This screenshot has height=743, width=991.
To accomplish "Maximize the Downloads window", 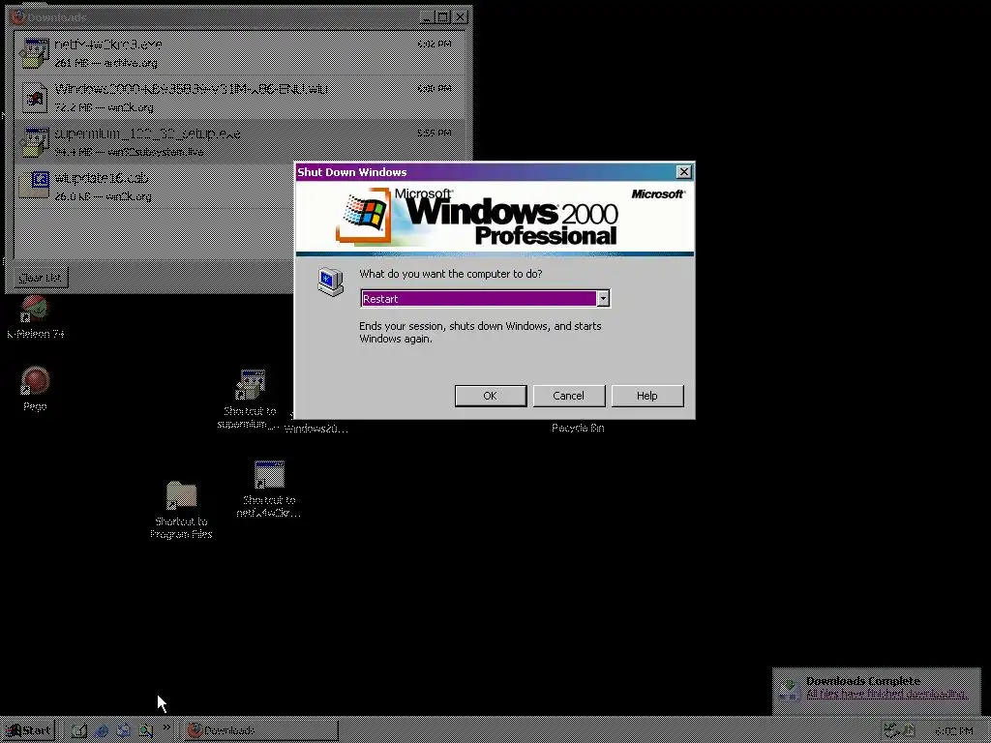I will [442, 17].
